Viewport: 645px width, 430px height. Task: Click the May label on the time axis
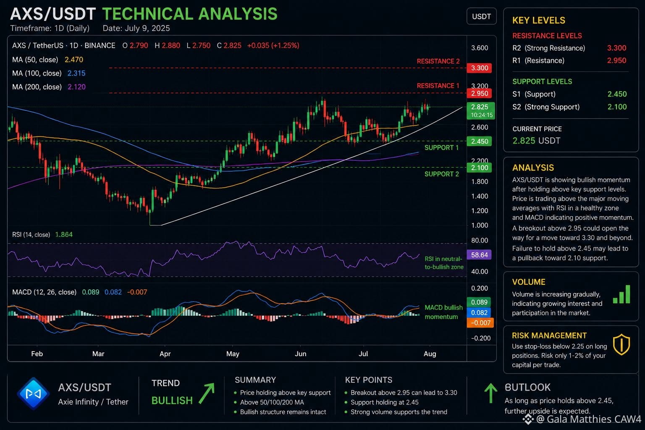click(x=233, y=354)
